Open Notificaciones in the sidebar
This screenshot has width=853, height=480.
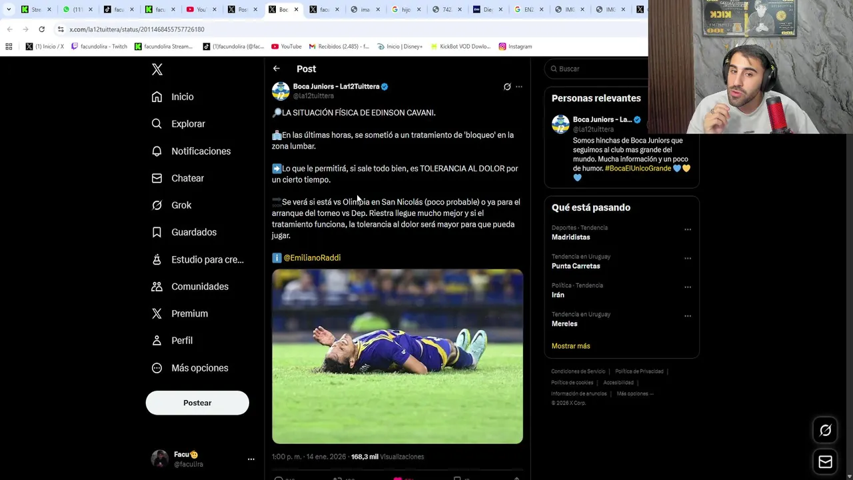click(x=191, y=151)
